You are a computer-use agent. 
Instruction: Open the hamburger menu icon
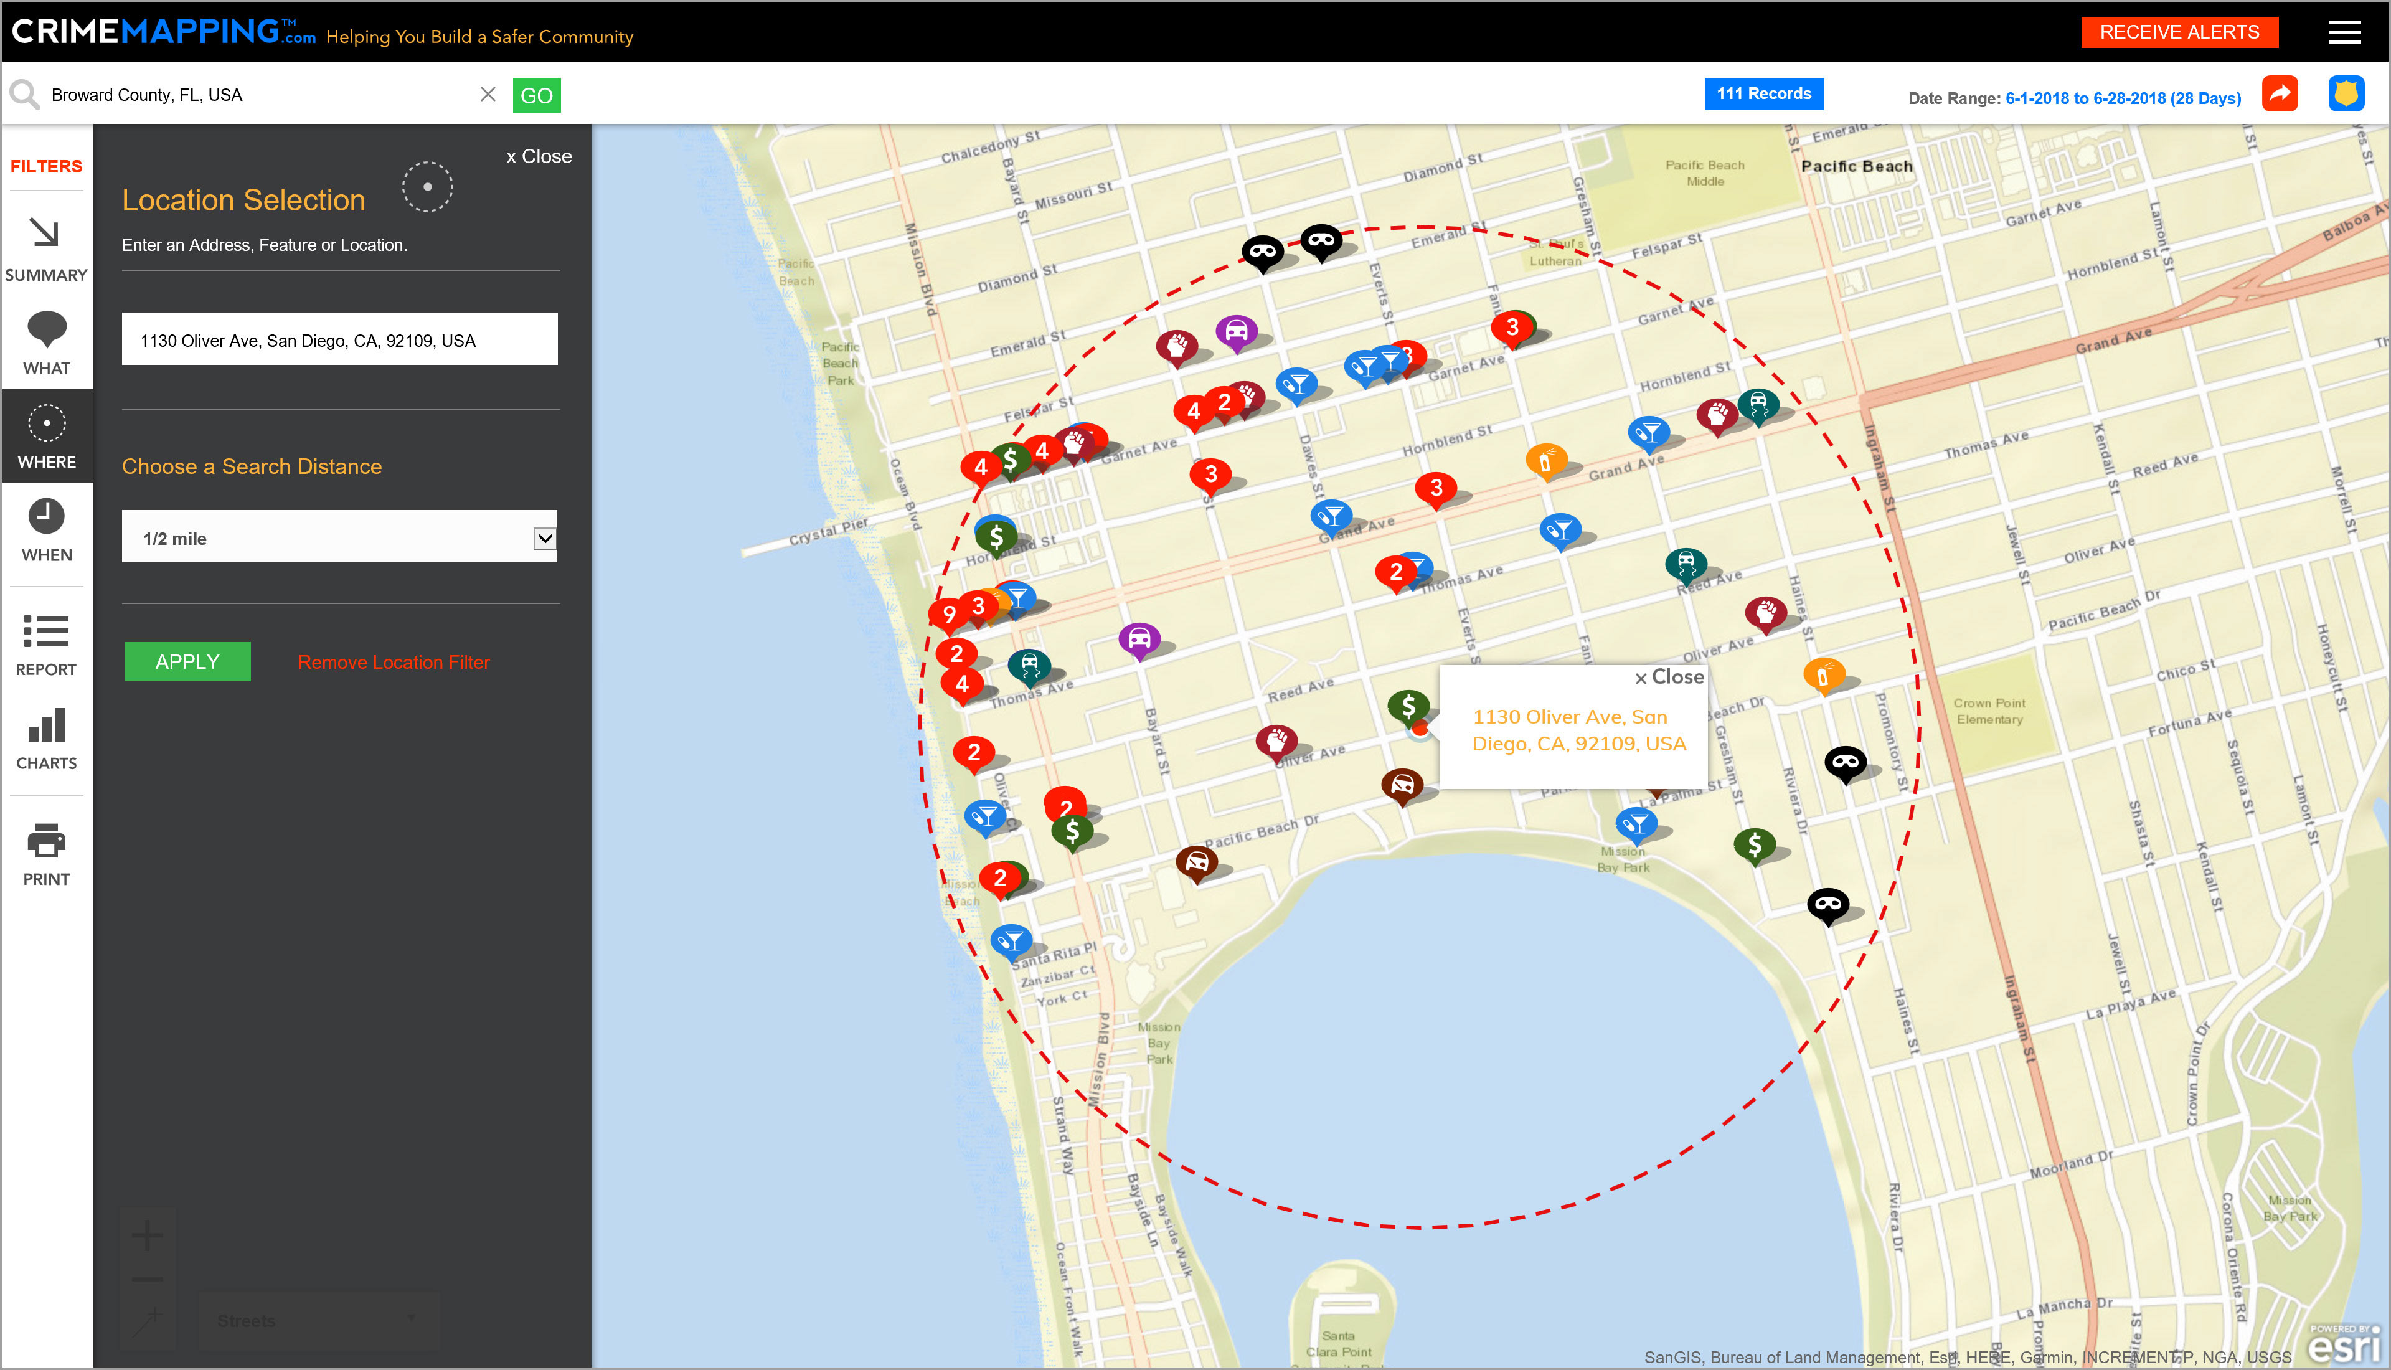pos(2344,32)
